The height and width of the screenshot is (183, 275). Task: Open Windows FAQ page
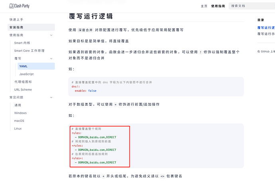20,113
